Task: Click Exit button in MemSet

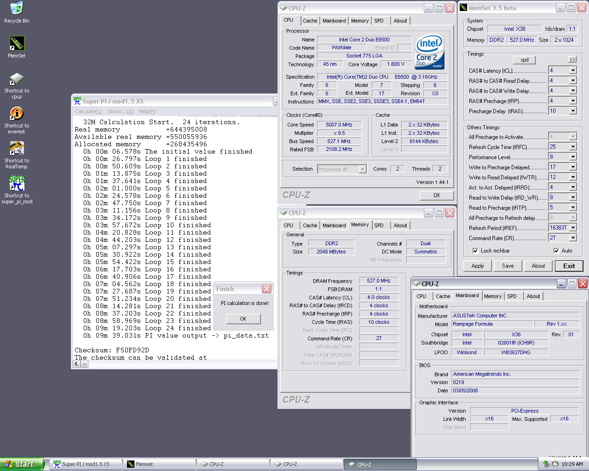Action: point(569,266)
